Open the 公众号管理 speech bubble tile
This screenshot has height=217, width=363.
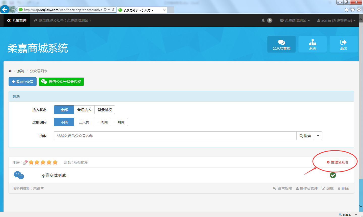coord(281,44)
